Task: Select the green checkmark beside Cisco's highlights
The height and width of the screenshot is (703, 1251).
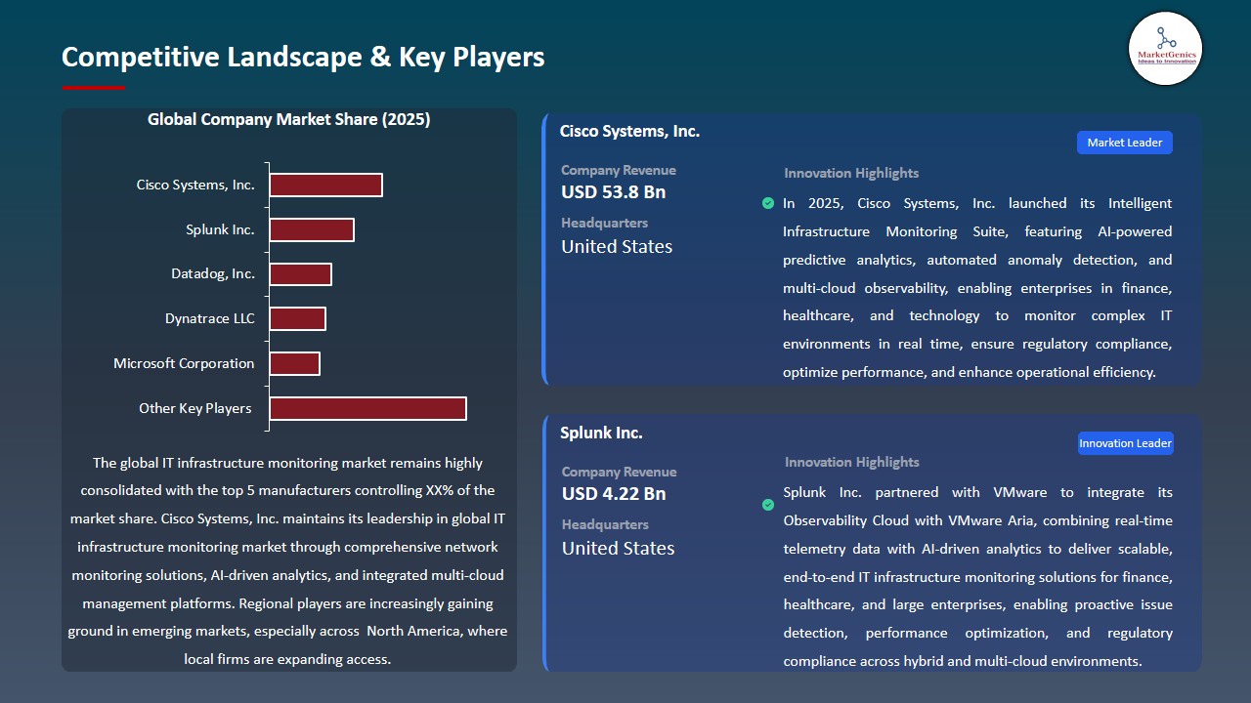Action: pos(768,203)
